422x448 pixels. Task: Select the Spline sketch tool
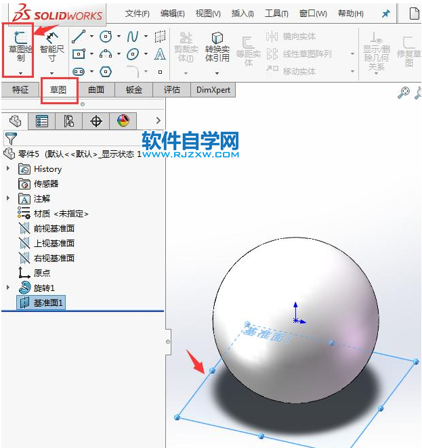tap(132, 37)
